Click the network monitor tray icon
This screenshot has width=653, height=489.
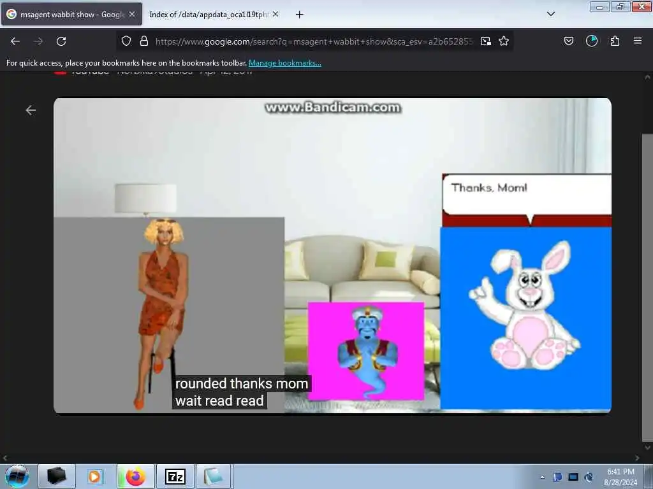click(573, 477)
